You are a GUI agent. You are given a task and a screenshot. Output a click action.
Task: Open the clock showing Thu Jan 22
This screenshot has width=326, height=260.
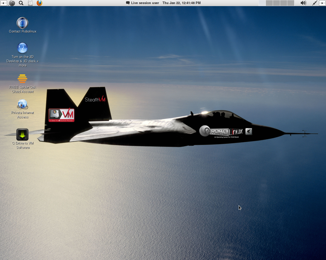pyautogui.click(x=182, y=3)
